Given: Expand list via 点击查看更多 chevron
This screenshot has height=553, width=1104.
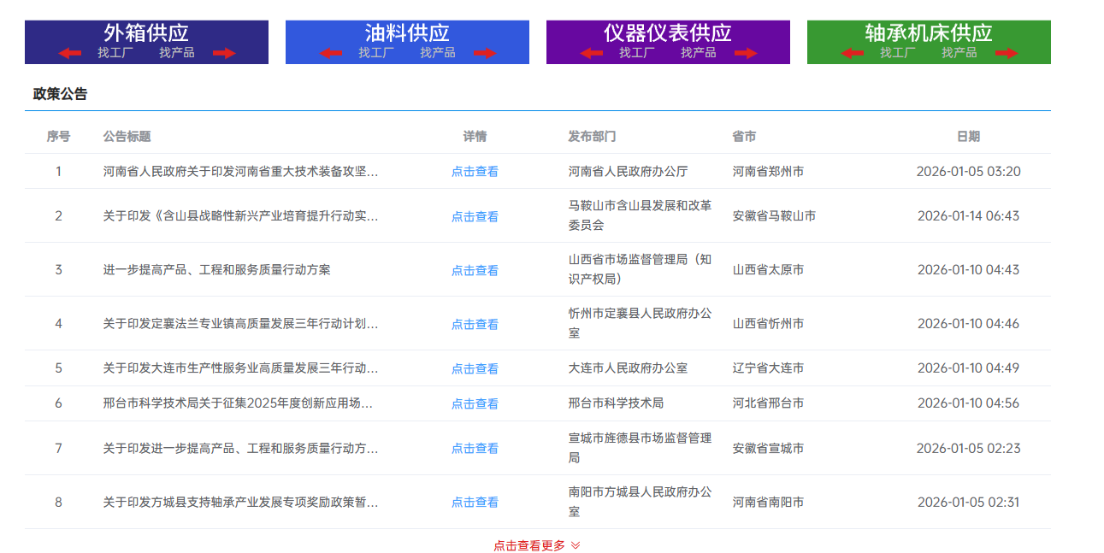Looking at the screenshot, I should pos(576,545).
